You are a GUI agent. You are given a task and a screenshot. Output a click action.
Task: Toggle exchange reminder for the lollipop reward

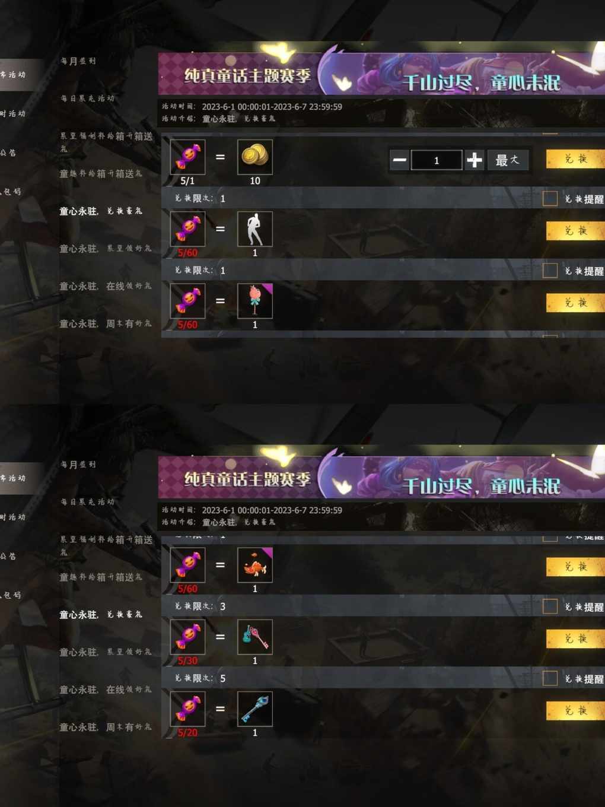[x=550, y=271]
